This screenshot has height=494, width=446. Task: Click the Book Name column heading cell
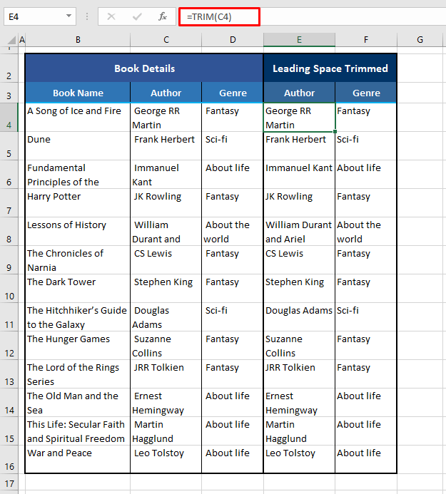[x=78, y=93]
